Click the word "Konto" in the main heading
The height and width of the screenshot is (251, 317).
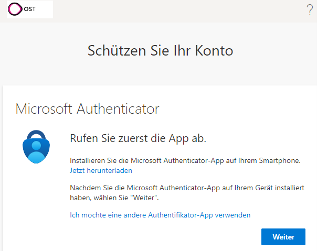point(213,51)
